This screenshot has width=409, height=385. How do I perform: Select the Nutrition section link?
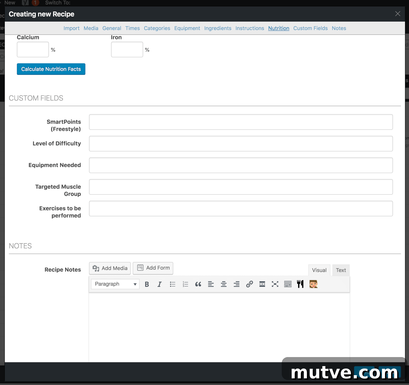(279, 28)
